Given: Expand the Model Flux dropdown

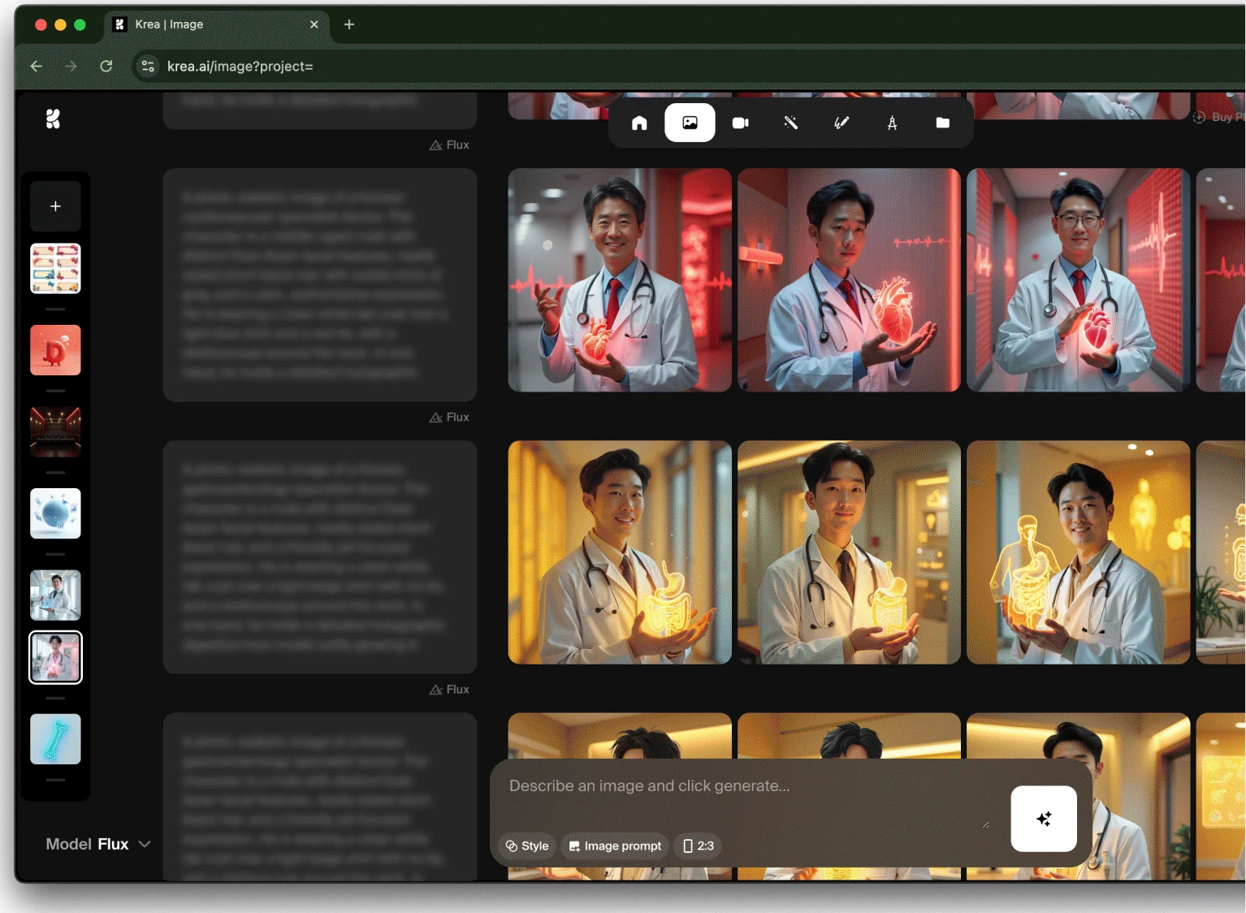Looking at the screenshot, I should point(98,844).
